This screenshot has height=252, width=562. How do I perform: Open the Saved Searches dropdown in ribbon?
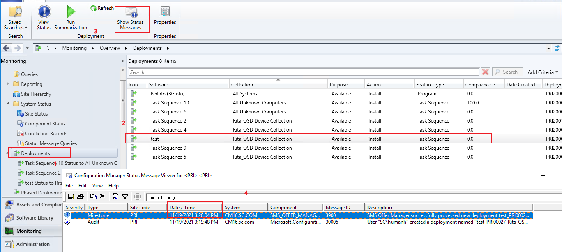[16, 18]
